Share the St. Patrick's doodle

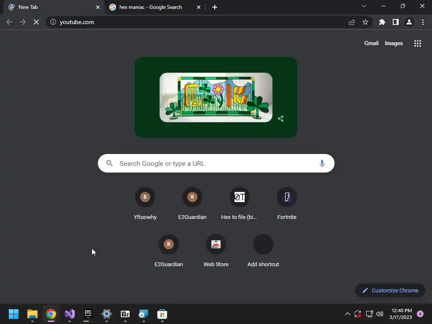(281, 119)
